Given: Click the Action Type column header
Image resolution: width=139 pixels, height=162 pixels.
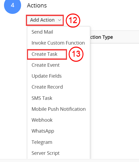Looking at the screenshot, I should 101,37.
